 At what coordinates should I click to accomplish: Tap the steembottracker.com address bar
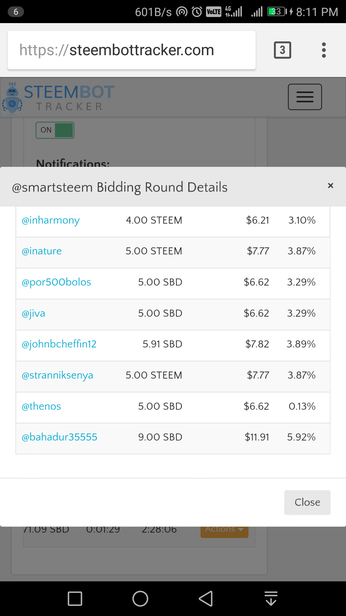[x=132, y=50]
